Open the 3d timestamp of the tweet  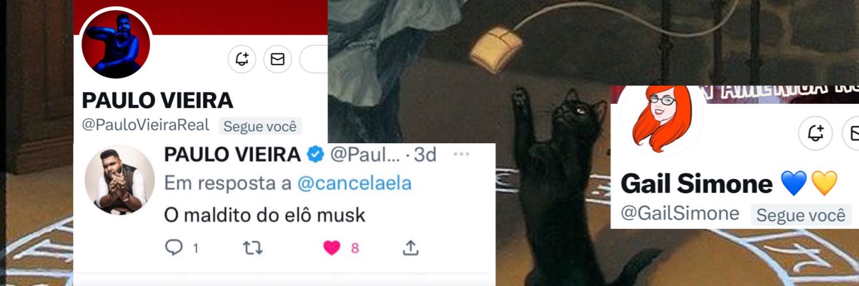point(424,154)
